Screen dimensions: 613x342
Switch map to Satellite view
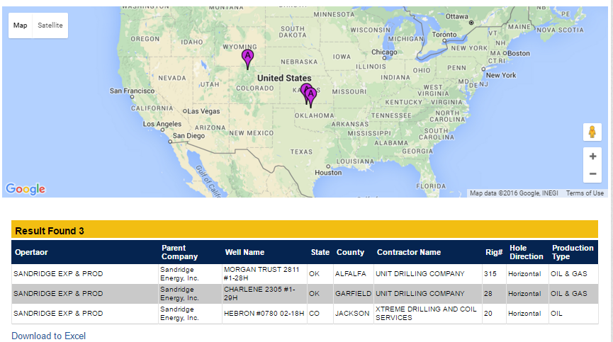point(50,25)
